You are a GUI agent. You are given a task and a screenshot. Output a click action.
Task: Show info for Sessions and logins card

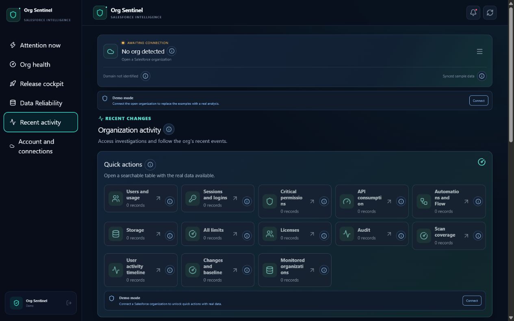[247, 201]
